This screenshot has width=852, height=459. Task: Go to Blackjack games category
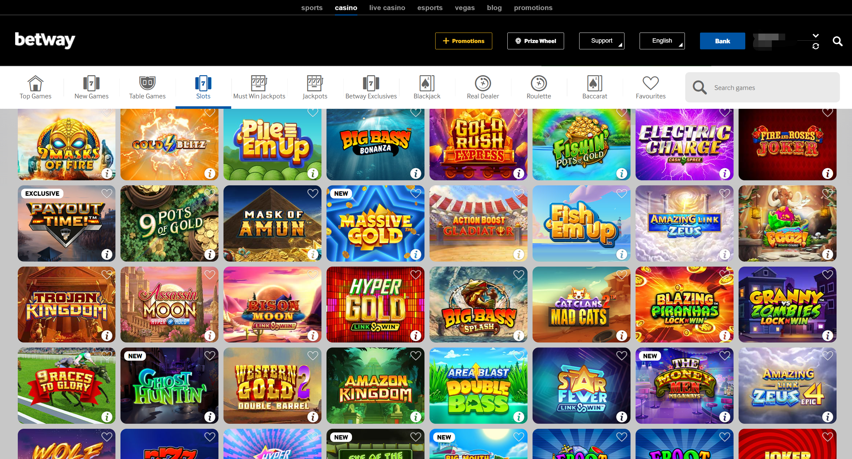tap(427, 88)
